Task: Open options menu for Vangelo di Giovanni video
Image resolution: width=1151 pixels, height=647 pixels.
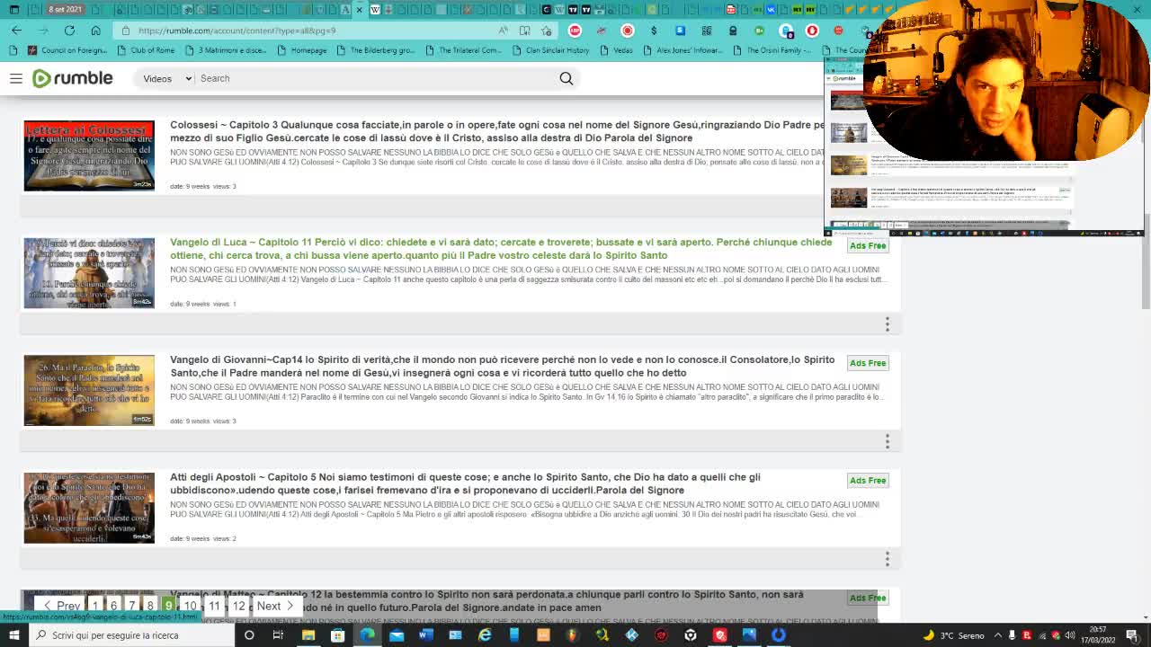Action: (x=887, y=441)
